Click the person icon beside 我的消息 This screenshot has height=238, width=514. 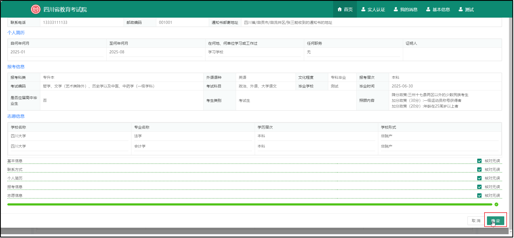[396, 9]
